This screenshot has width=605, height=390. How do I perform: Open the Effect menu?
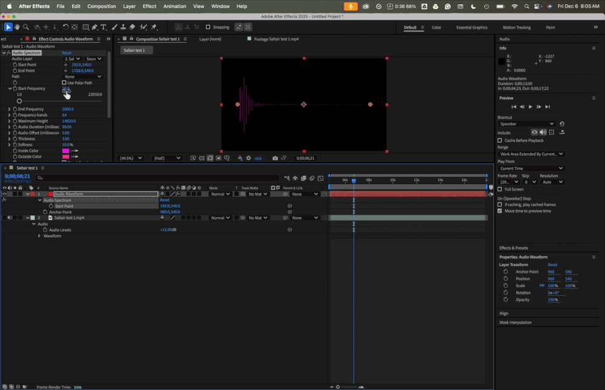pyautogui.click(x=150, y=6)
